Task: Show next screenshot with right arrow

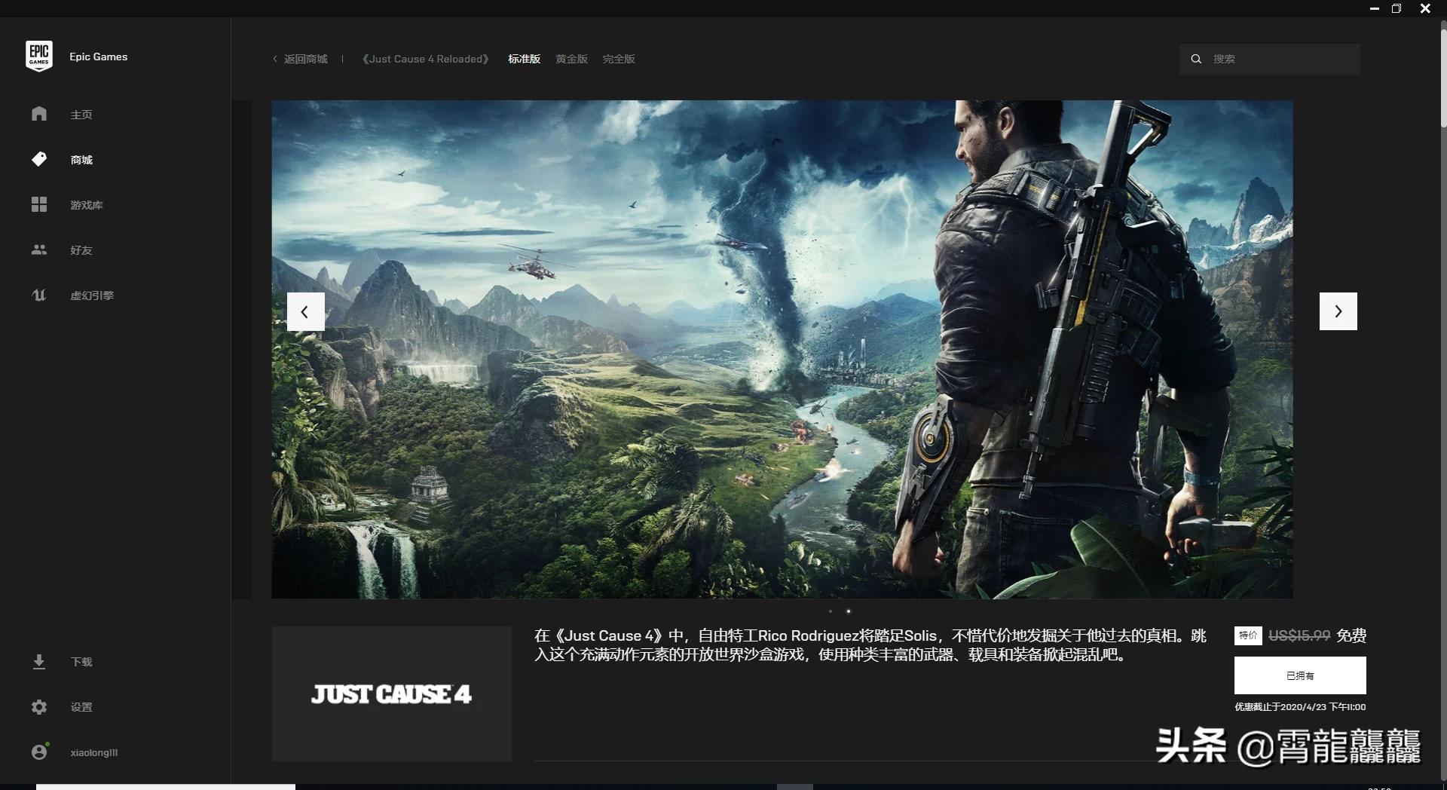Action: pos(1338,311)
